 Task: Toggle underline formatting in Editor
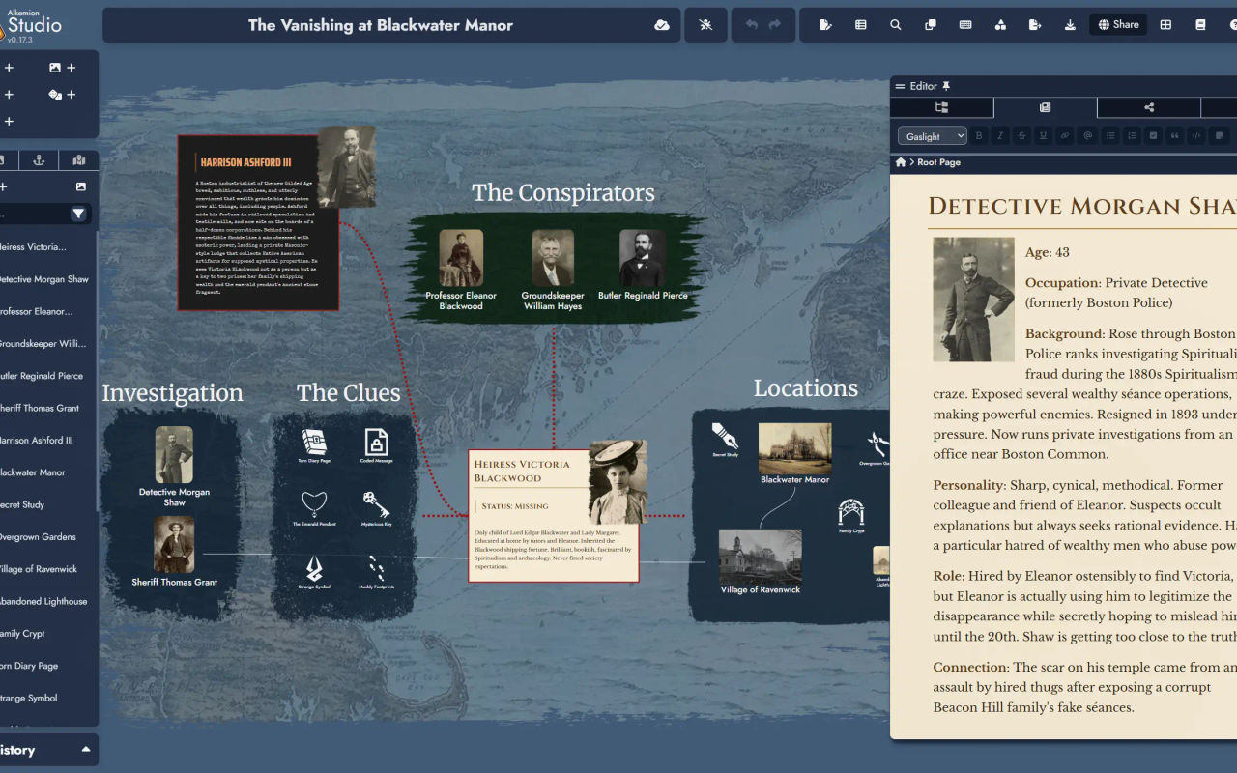pos(1043,136)
